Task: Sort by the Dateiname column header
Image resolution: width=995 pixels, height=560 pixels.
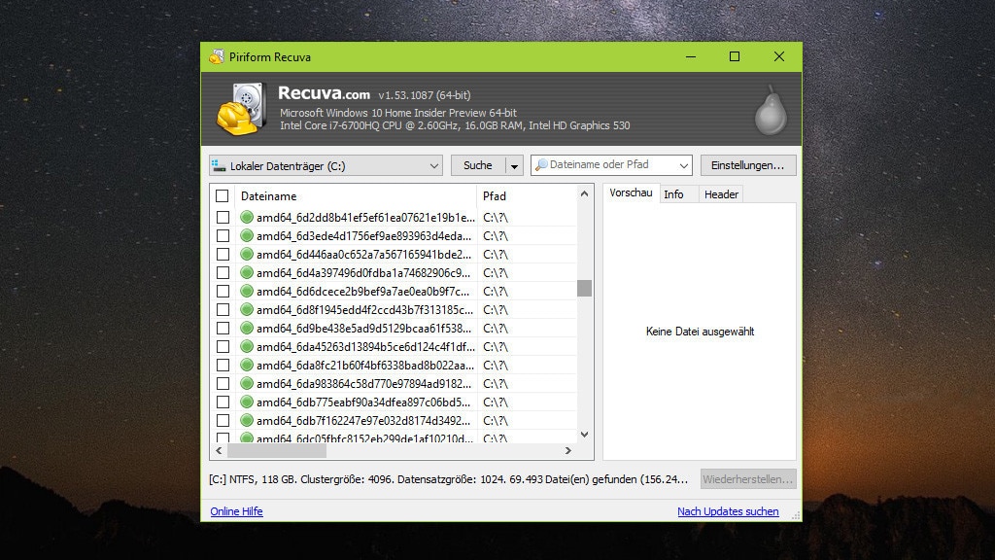Action: point(356,196)
